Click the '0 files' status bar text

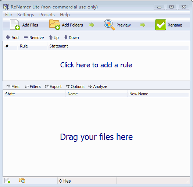(65, 181)
